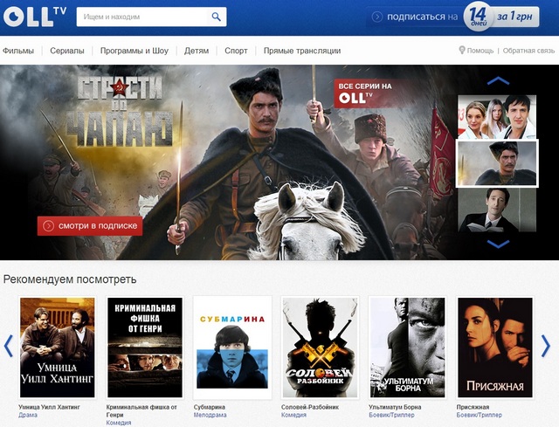Click the 'Умница Уилл Хантинг' title text
Image resolution: width=559 pixels, height=427 pixels.
pyautogui.click(x=49, y=407)
